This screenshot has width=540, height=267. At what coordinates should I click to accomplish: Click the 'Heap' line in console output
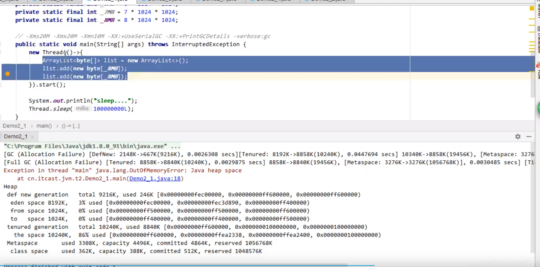(x=10, y=187)
